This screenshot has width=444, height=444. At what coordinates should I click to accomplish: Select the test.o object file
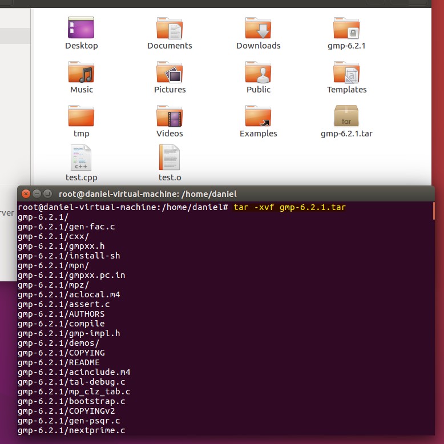click(169, 159)
